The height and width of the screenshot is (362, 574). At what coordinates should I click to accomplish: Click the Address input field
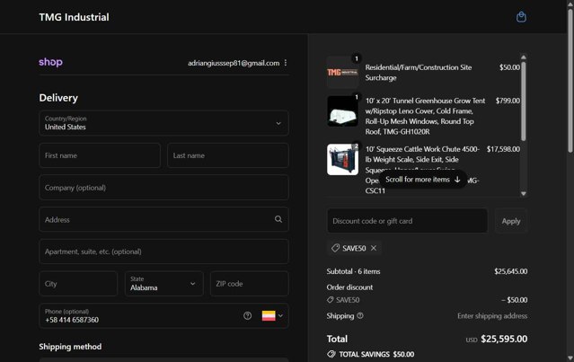pyautogui.click(x=163, y=219)
